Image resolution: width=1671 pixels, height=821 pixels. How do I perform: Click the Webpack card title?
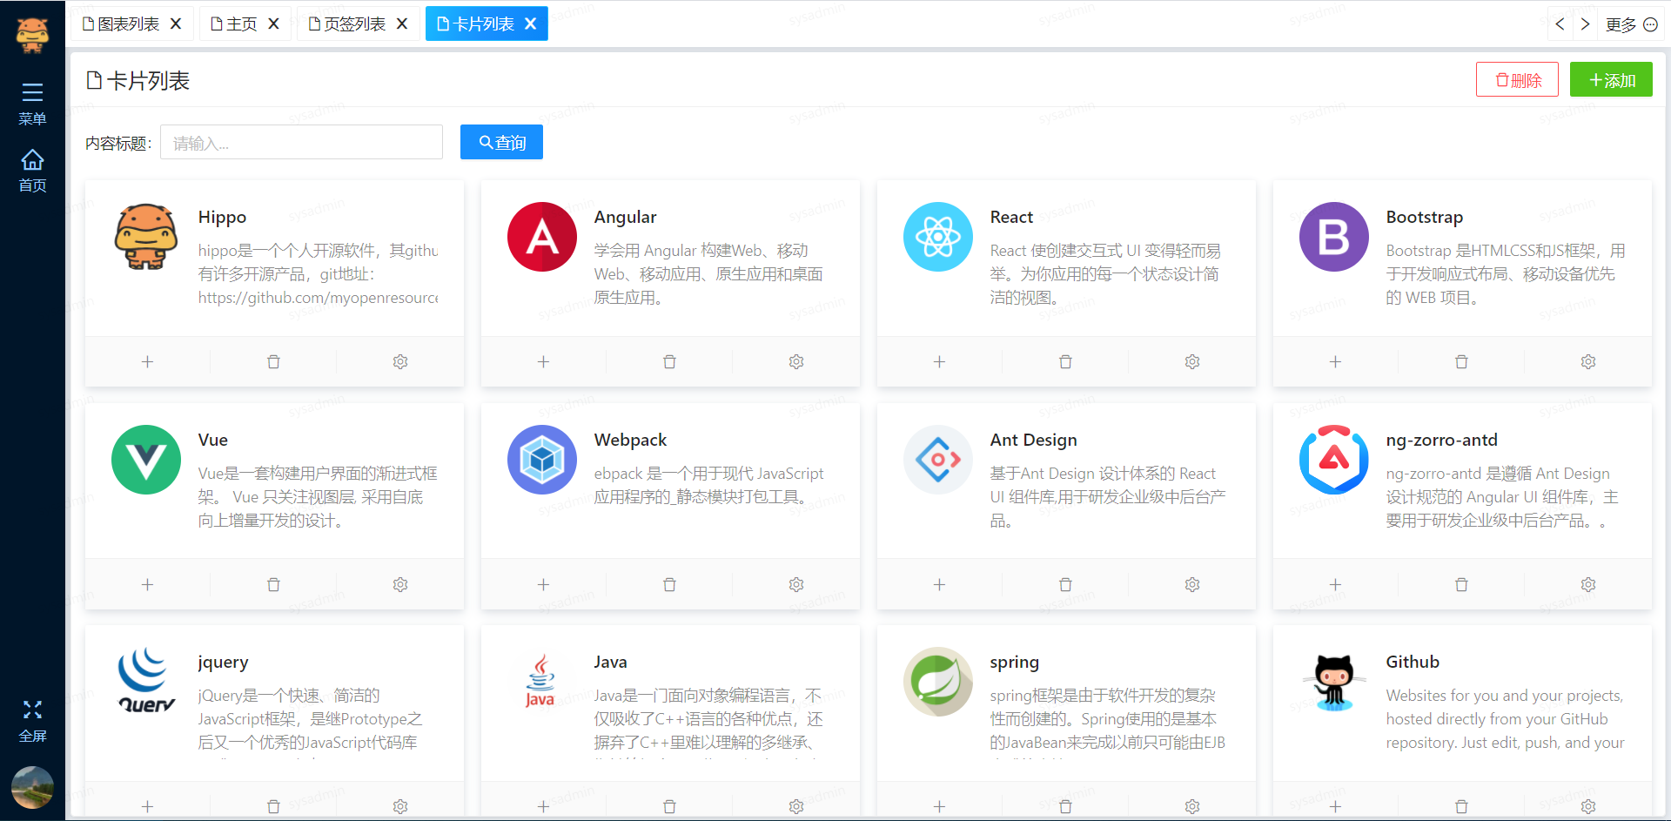630,440
